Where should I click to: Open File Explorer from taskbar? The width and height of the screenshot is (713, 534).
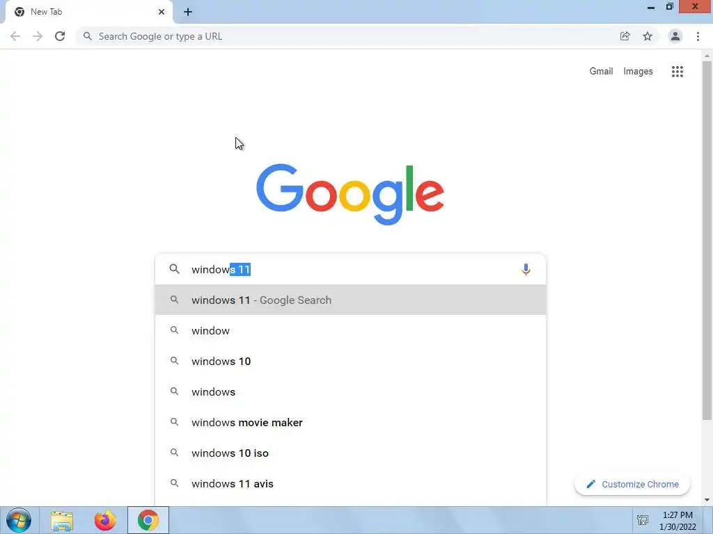62,520
